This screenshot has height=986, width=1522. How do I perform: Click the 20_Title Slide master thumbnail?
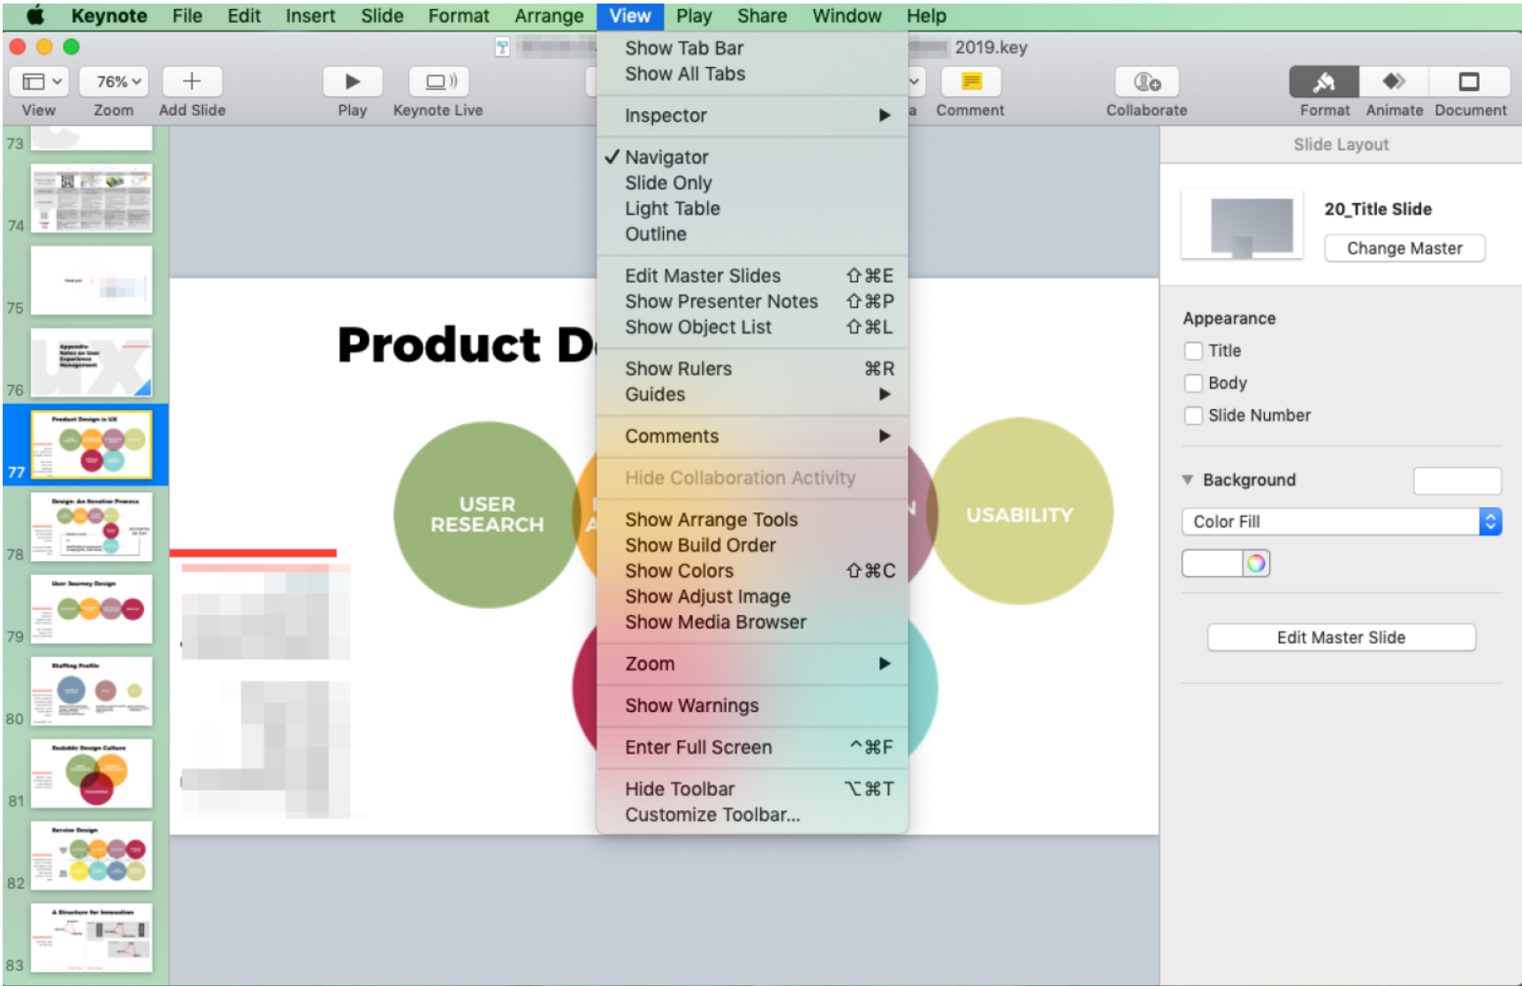1242,224
